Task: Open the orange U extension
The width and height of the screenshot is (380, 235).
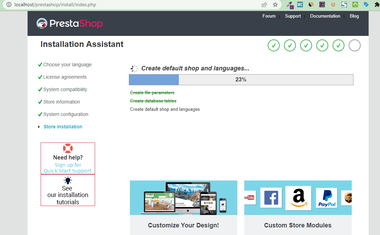Action: pyautogui.click(x=333, y=4)
